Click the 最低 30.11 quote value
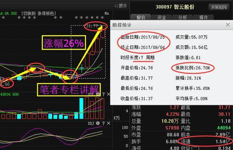The height and width of the screenshot is (150, 233). click(x=224, y=114)
